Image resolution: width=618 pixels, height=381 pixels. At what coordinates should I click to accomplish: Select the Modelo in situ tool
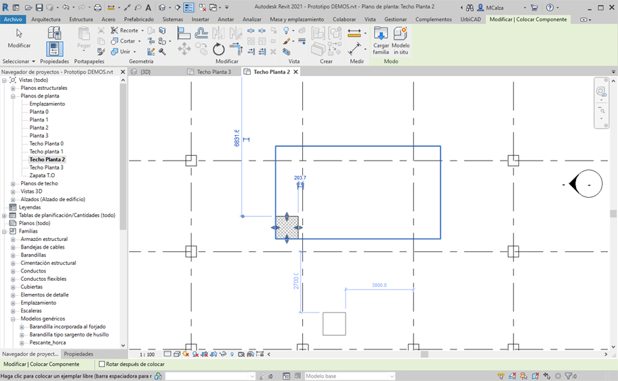(x=400, y=41)
